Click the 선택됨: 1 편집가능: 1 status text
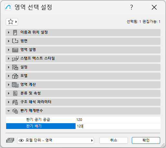The image size is (166, 148). coord(143,22)
